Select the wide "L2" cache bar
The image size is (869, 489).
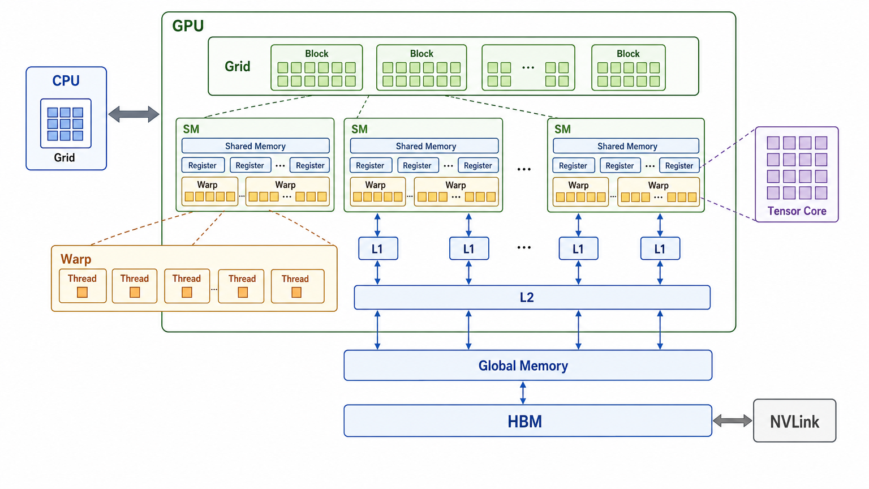point(532,297)
